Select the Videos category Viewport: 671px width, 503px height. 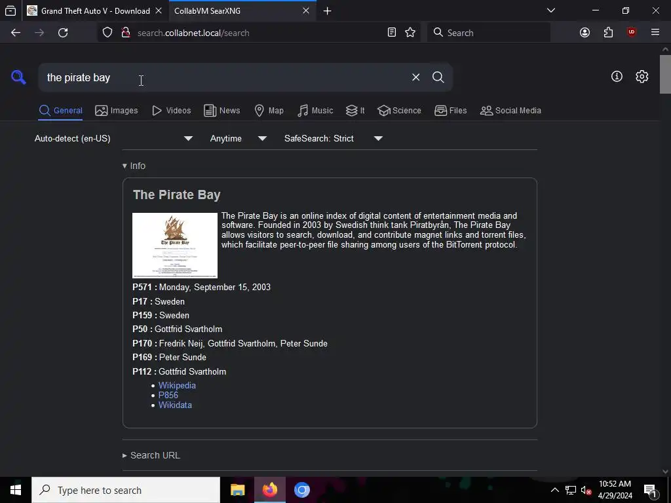(x=171, y=110)
